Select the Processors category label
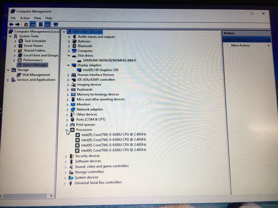This screenshot has width=278, height=208. [84, 130]
